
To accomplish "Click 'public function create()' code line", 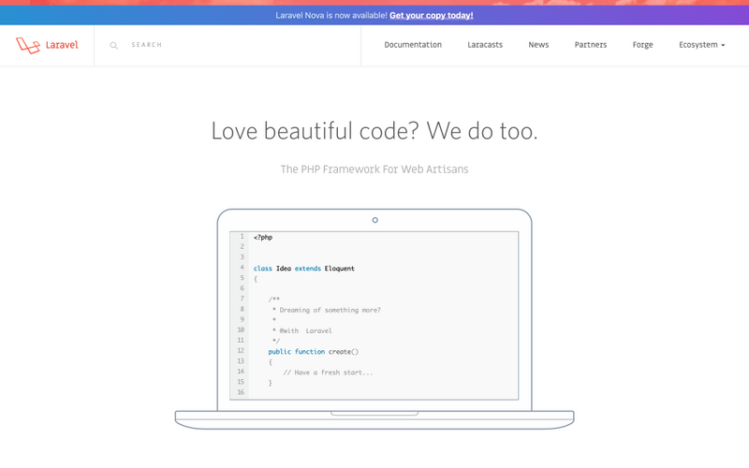I will pyautogui.click(x=314, y=352).
